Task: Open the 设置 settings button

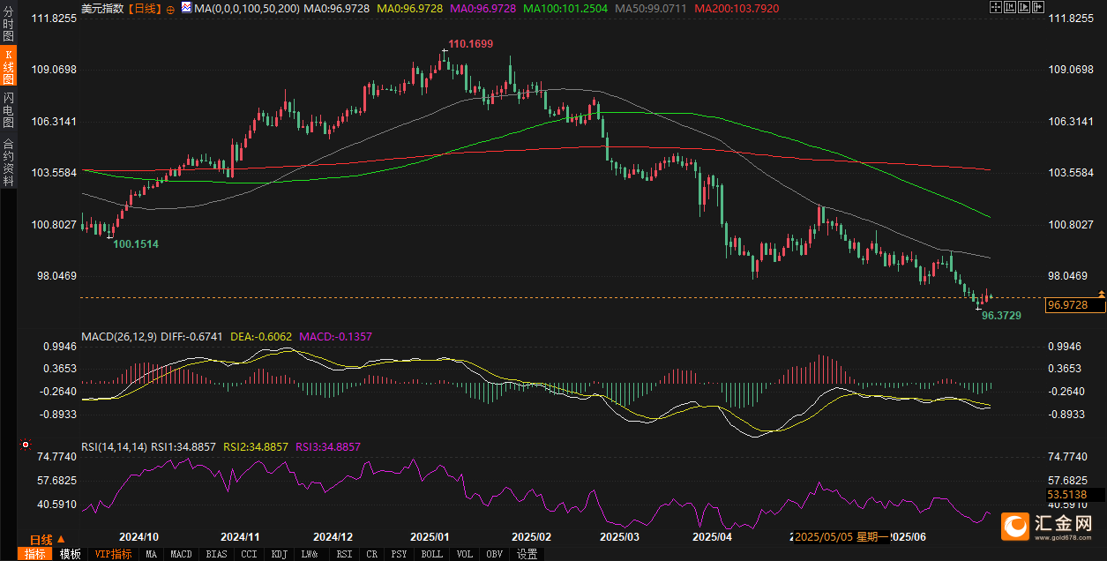Action: (527, 554)
